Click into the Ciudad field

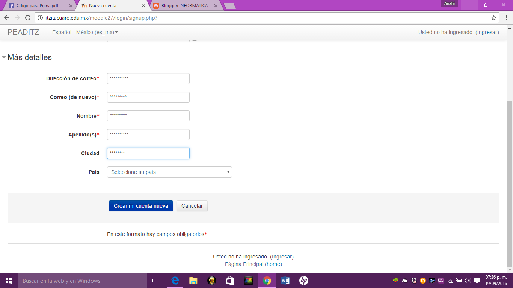coord(148,153)
